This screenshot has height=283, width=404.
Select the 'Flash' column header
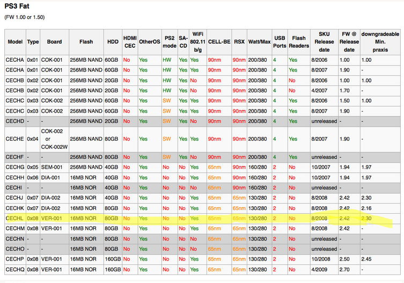86,42
